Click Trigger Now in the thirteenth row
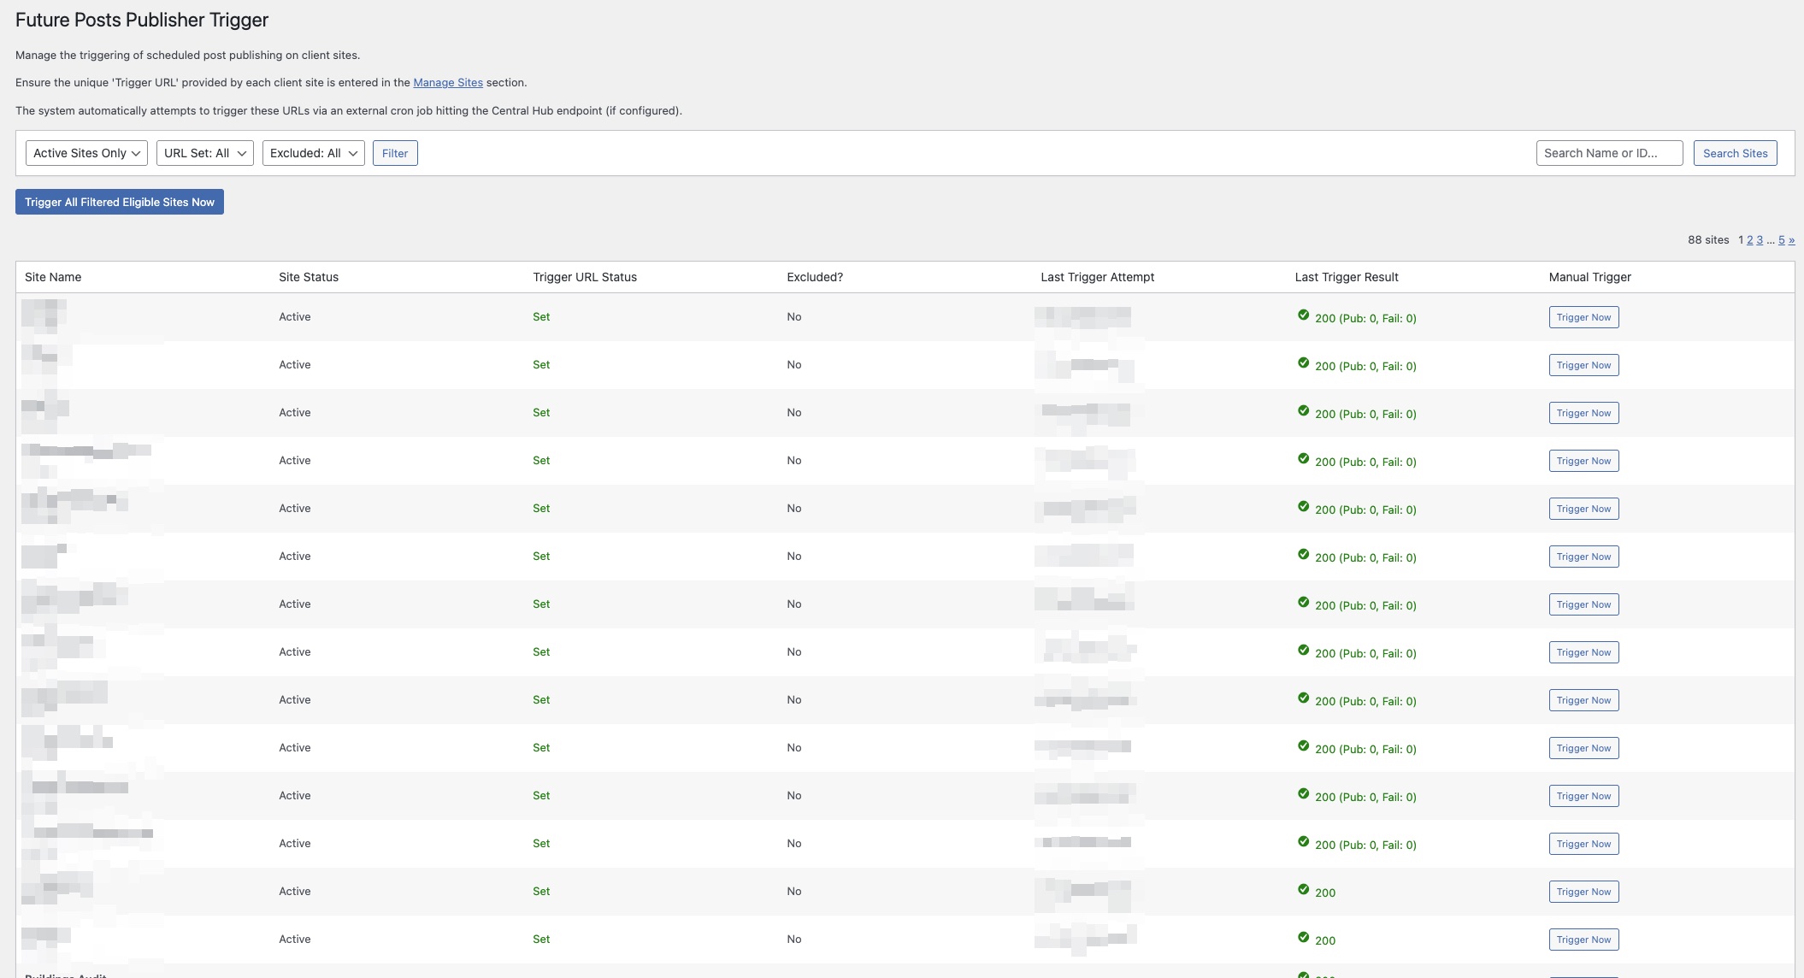This screenshot has height=978, width=1804. 1583,892
